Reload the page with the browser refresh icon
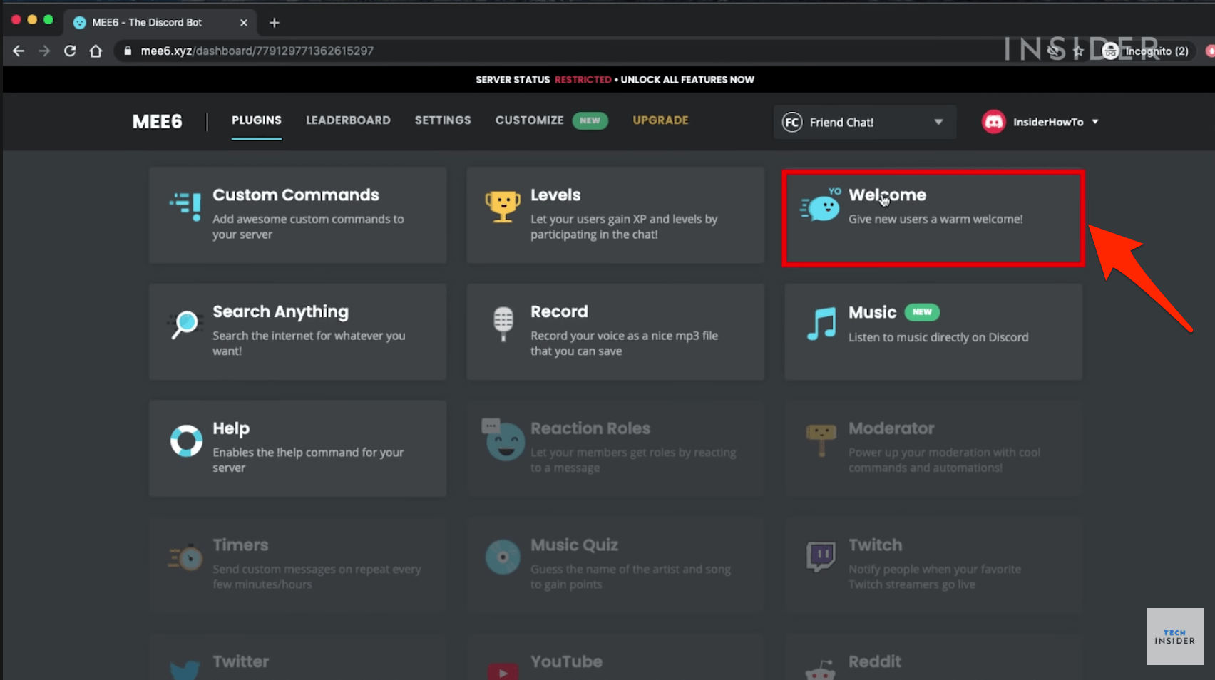The height and width of the screenshot is (680, 1215). [x=70, y=51]
